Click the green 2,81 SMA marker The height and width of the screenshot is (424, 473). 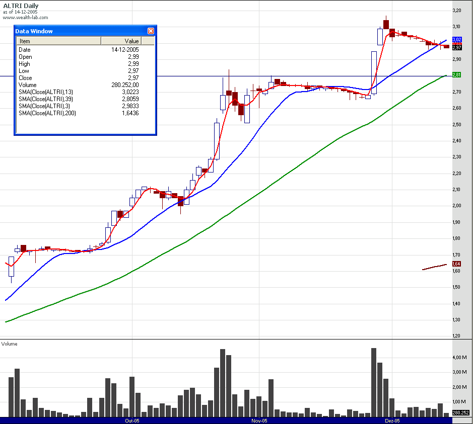456,74
